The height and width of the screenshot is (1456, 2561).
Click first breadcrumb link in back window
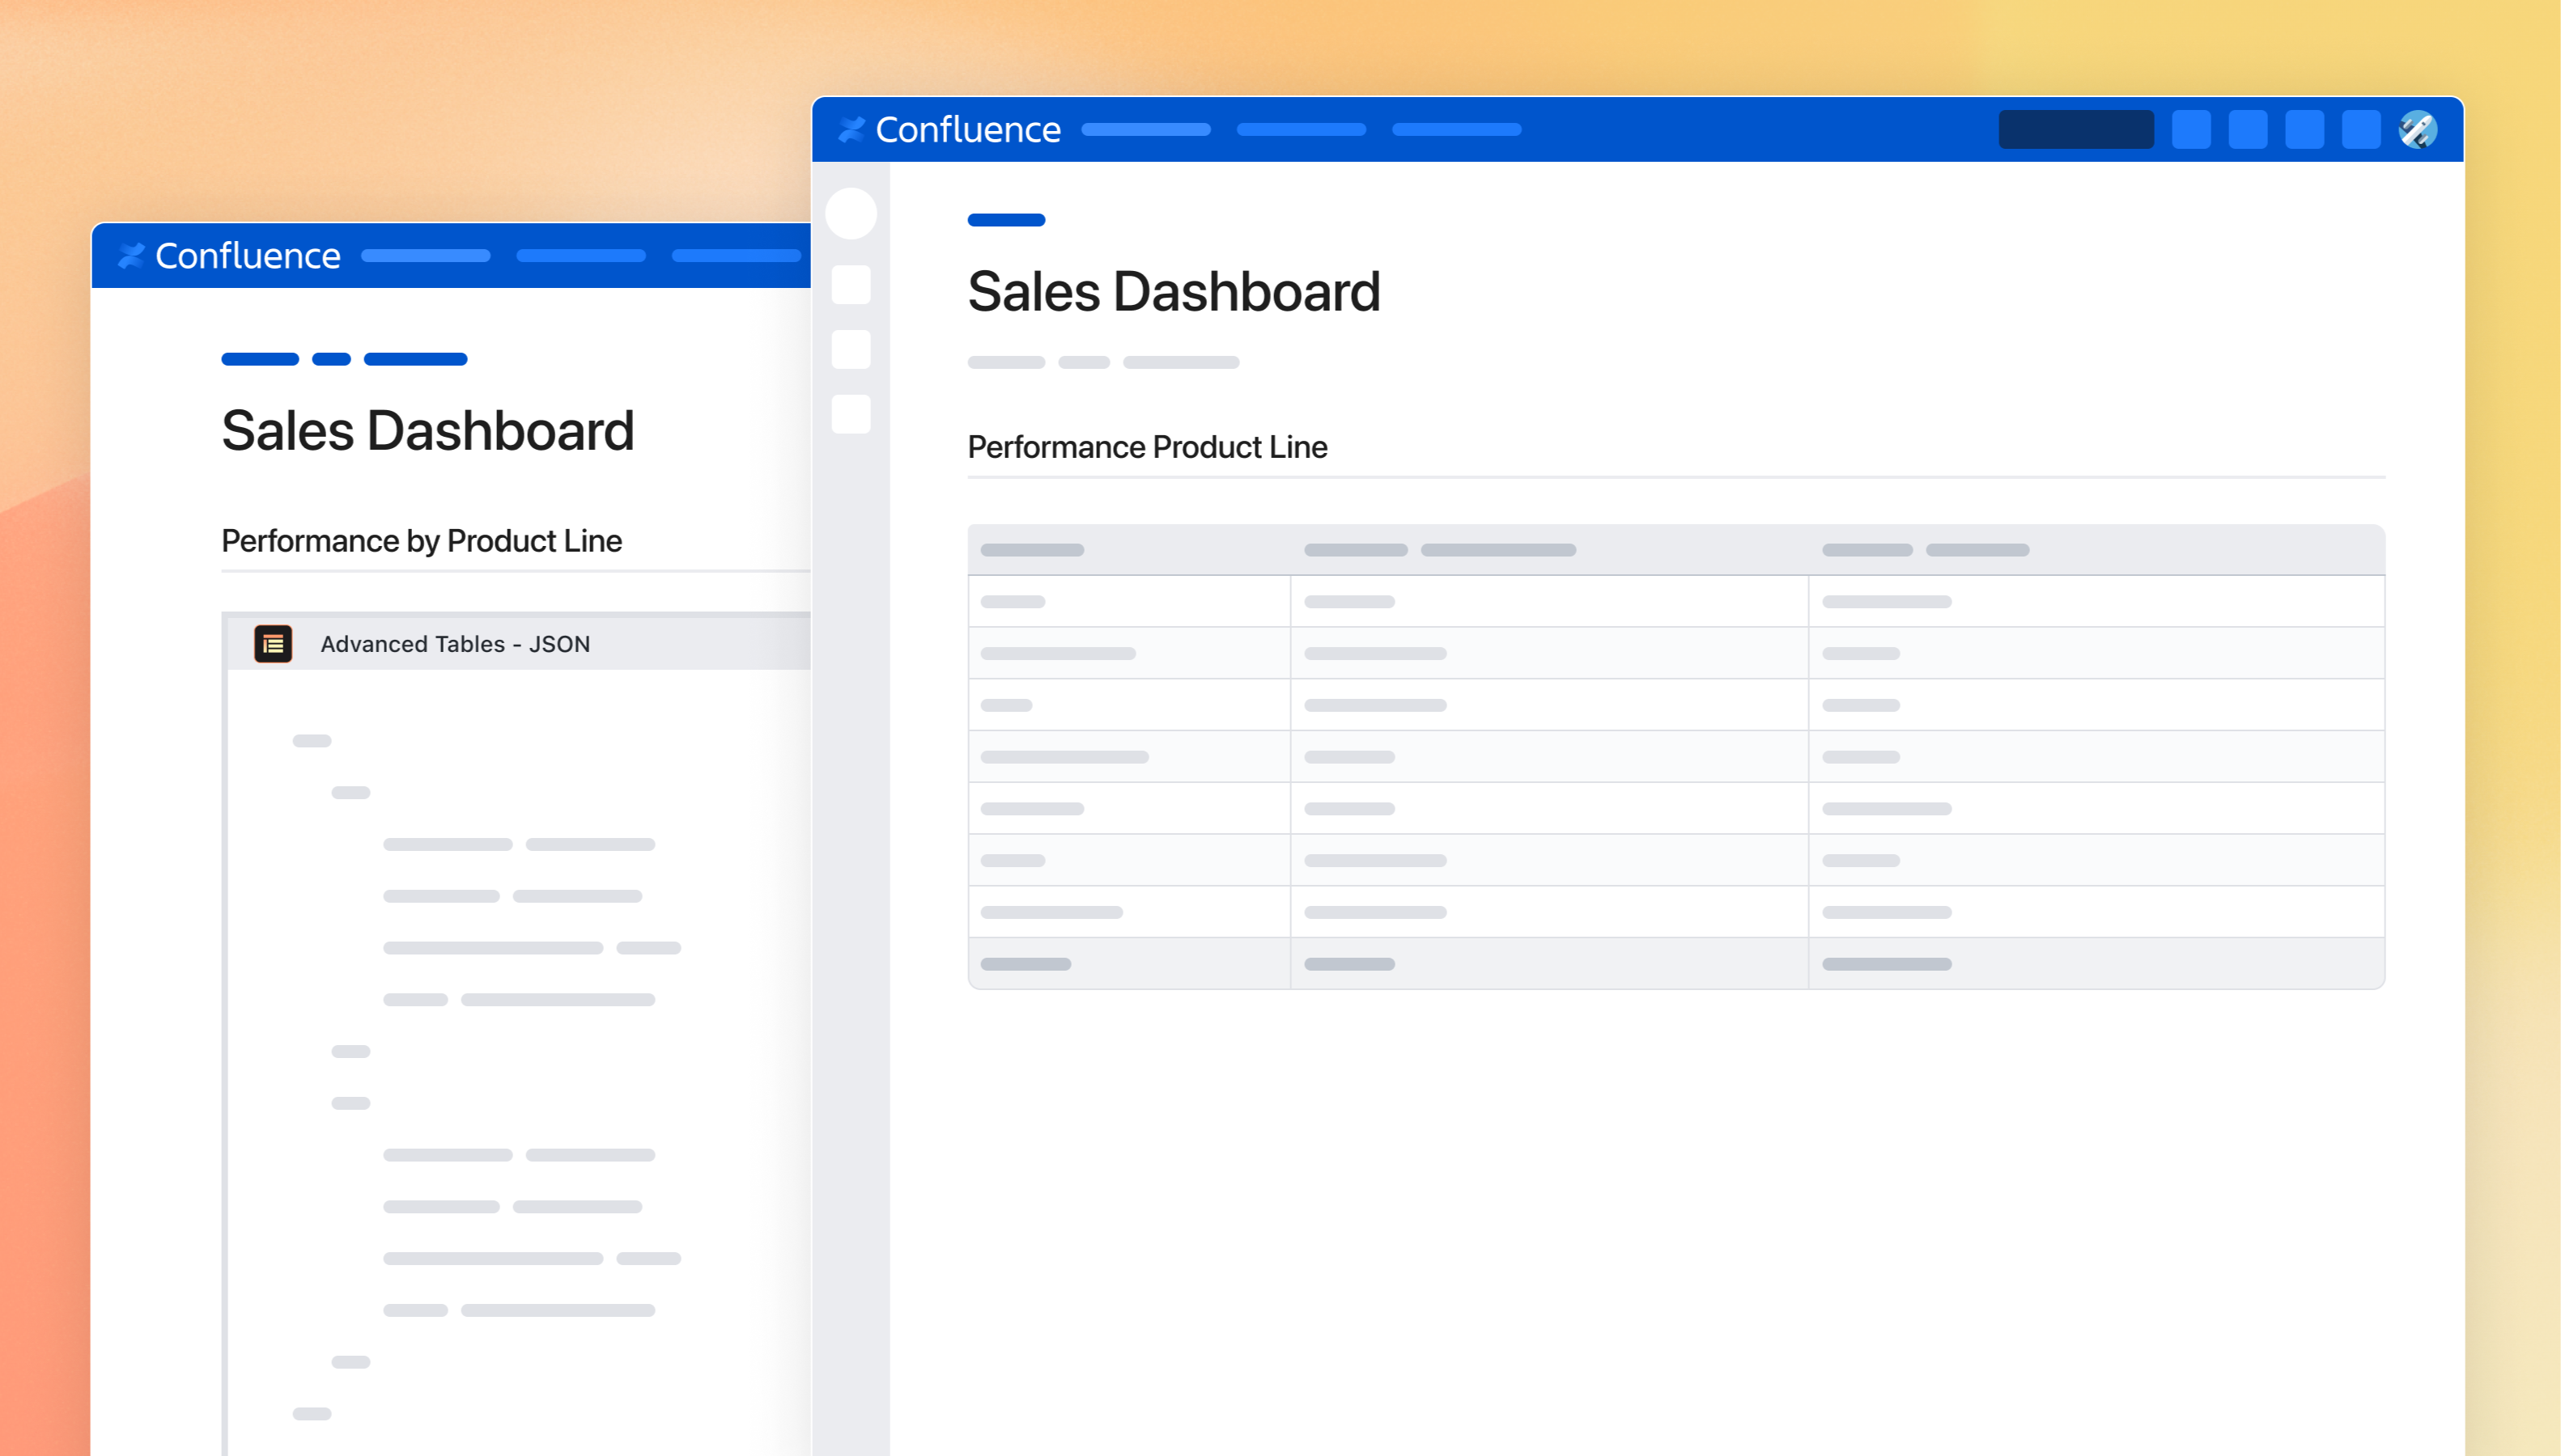point(260,359)
